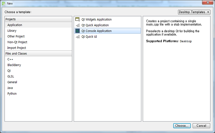Click the Files and Classes section header
This screenshot has width=215, height=133.
coord(38,53)
